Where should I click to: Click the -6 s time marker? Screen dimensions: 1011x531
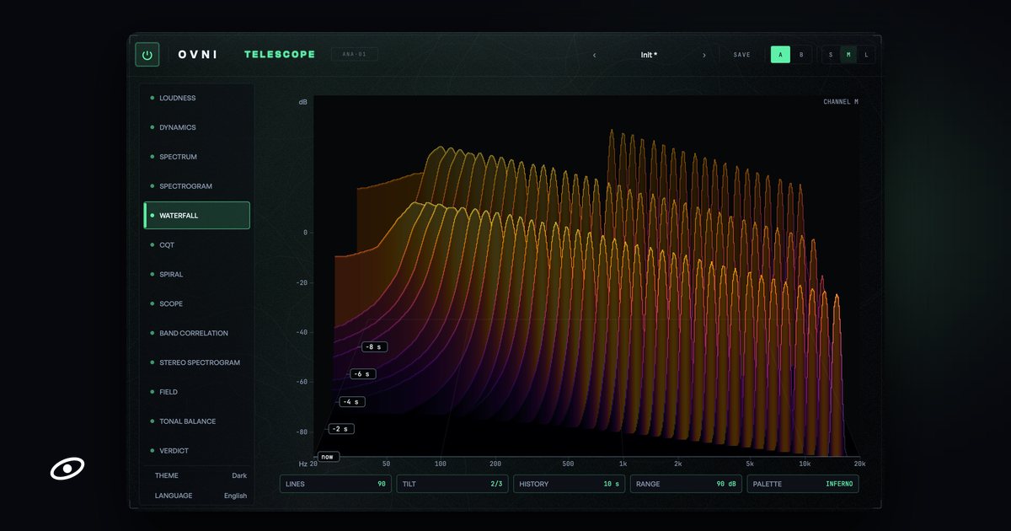tap(363, 374)
